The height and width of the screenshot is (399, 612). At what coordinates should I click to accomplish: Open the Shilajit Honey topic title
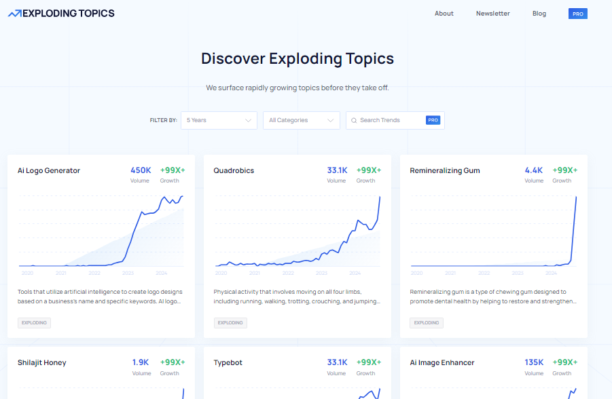click(41, 362)
